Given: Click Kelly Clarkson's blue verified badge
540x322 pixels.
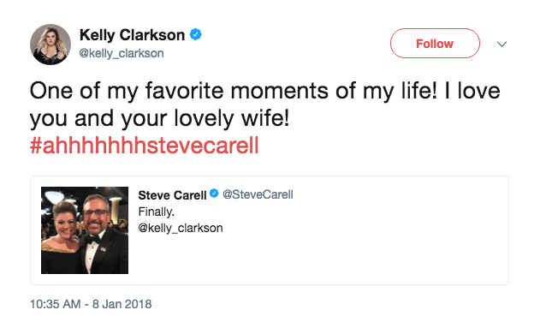Looking at the screenshot, I should (196, 34).
